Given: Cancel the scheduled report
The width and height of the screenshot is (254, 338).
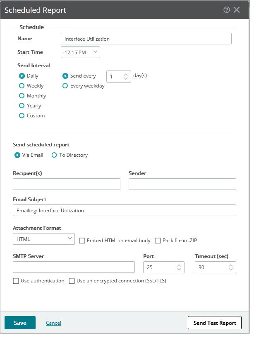Looking at the screenshot, I should click(53, 323).
